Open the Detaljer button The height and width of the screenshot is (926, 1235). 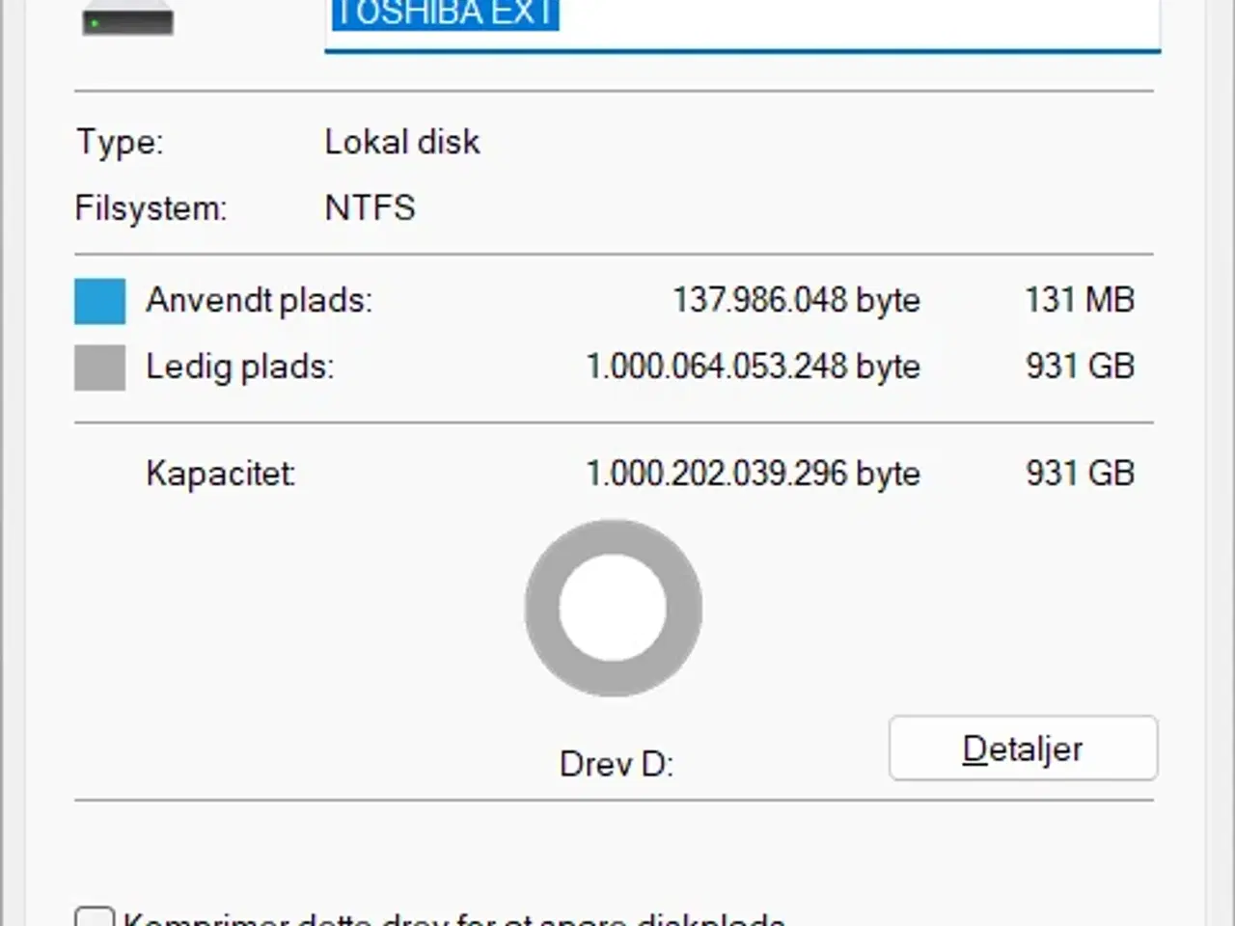(x=1023, y=748)
